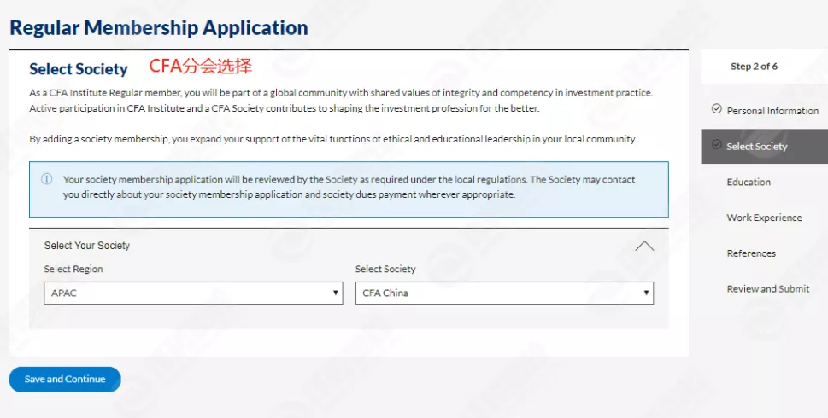Collapse the Select Your Society panel
This screenshot has width=828, height=418.
[644, 246]
